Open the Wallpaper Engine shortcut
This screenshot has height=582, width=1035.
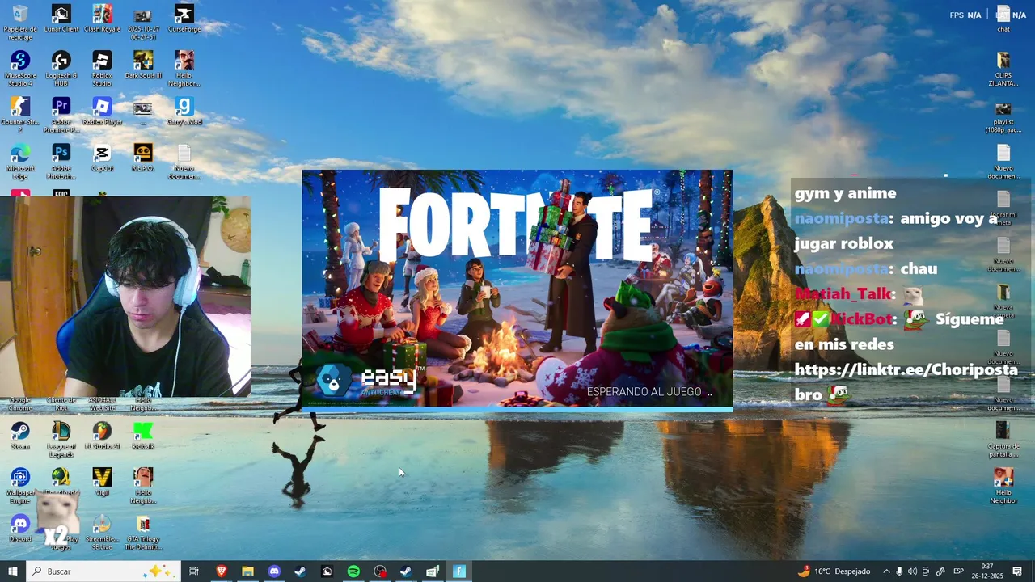pos(20,485)
